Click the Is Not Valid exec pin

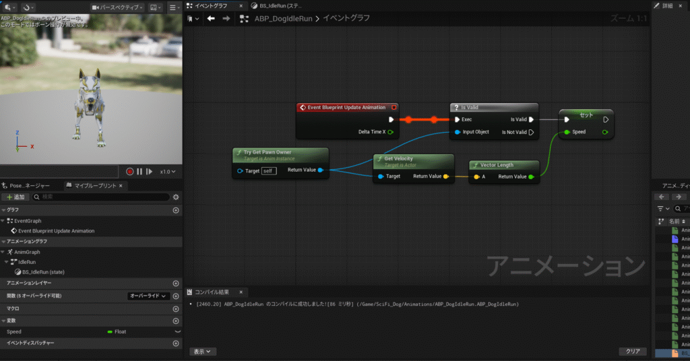click(531, 132)
